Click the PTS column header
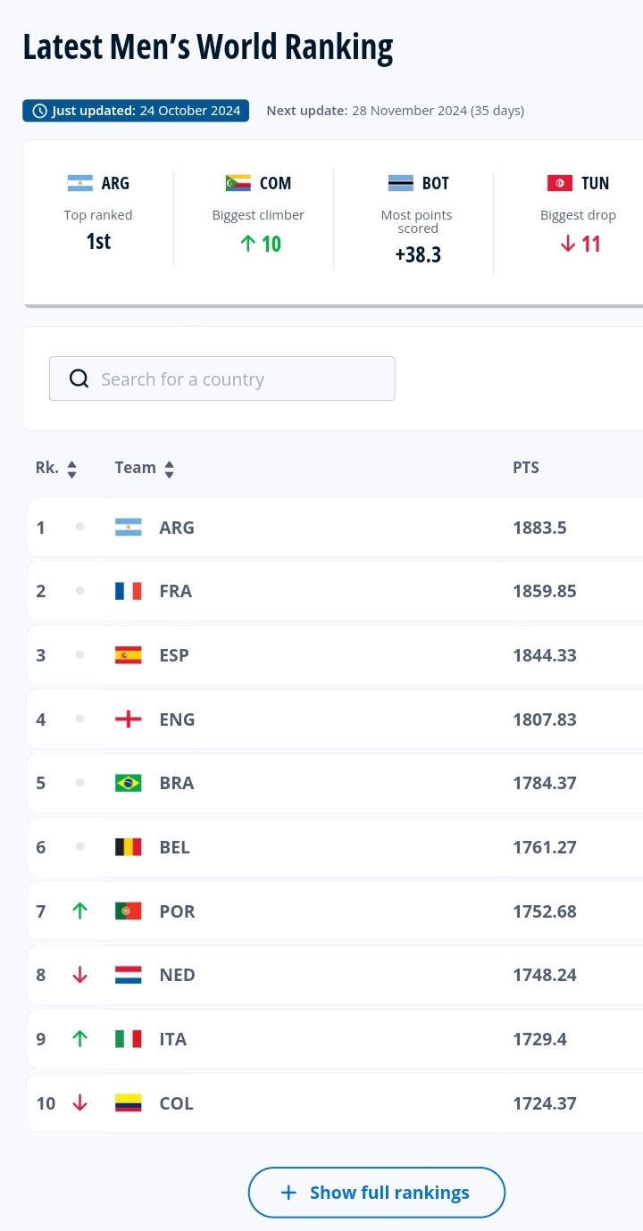643x1231 pixels. [x=525, y=468]
